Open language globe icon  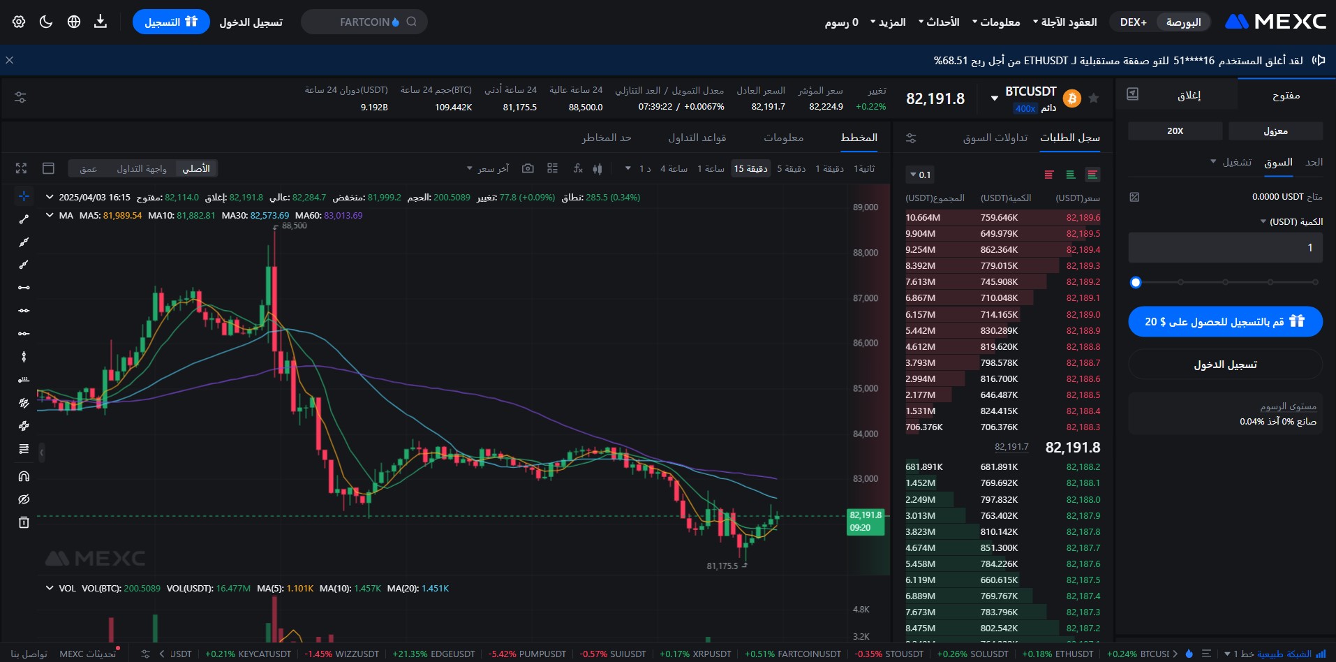73,22
